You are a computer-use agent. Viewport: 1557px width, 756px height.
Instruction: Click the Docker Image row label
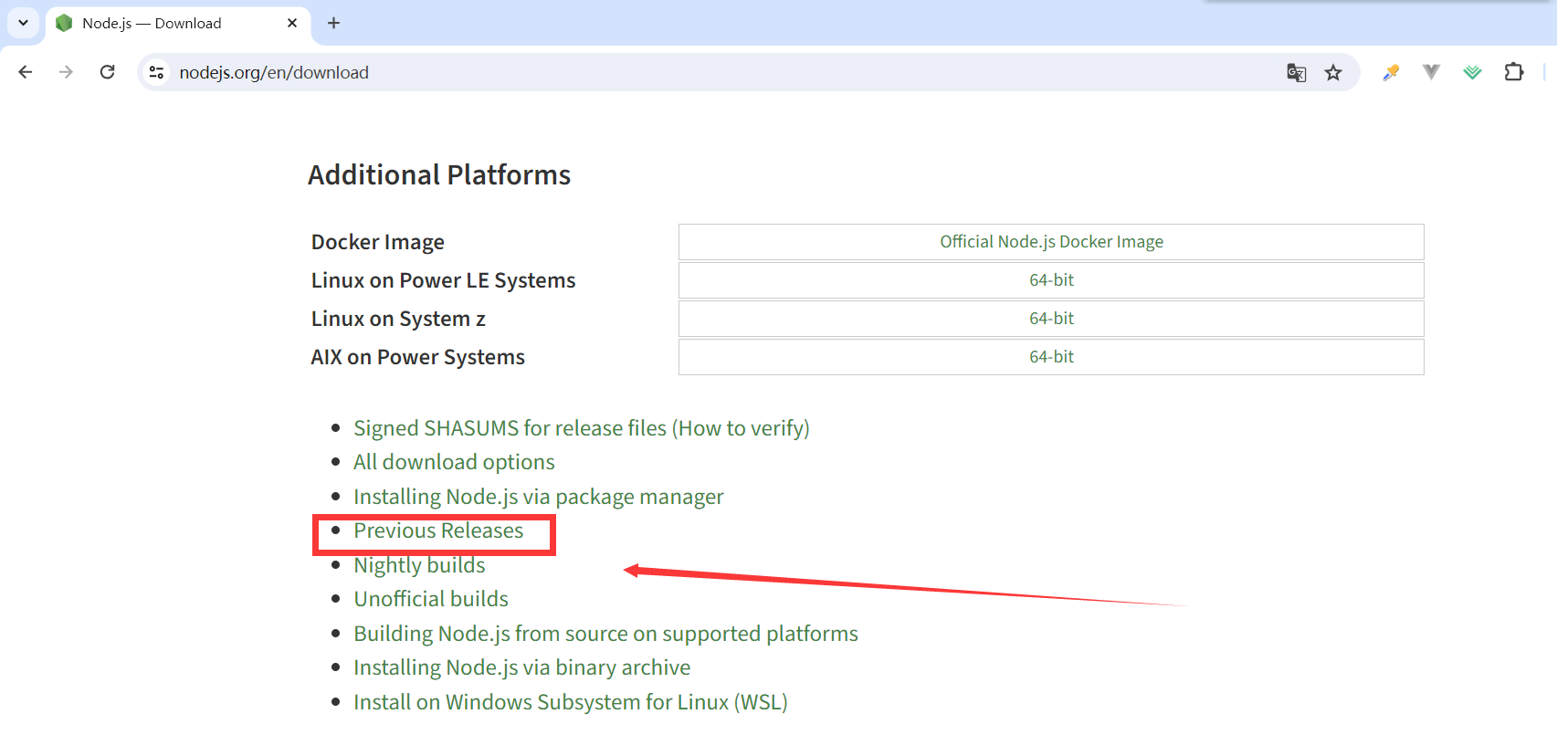(x=377, y=242)
